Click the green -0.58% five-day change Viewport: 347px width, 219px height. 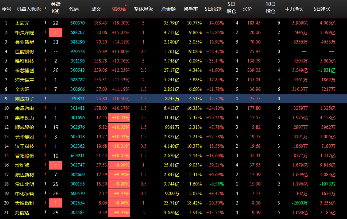[x=217, y=184]
